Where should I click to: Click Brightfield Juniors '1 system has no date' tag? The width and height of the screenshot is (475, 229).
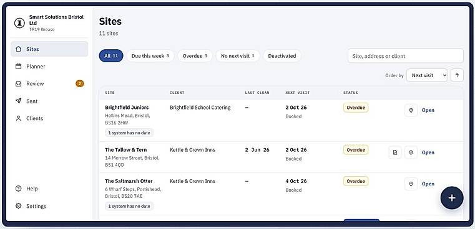coord(129,133)
